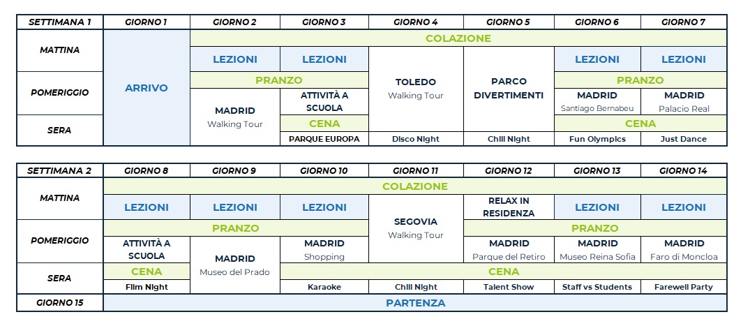The height and width of the screenshot is (326, 750).
Task: Click the MADRID Shopping activity
Action: coord(324,250)
